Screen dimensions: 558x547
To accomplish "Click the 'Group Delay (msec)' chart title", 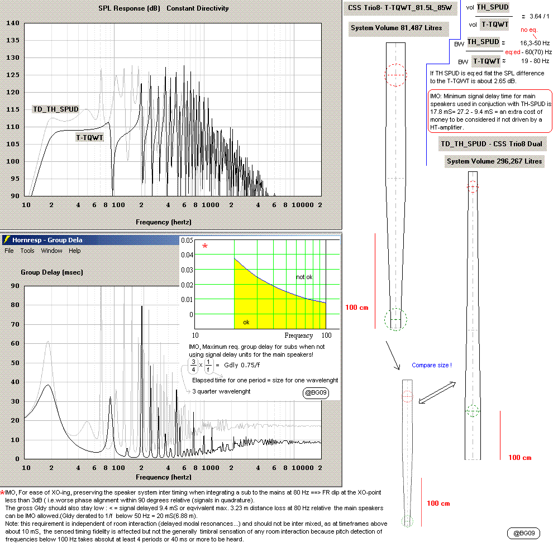I will pyautogui.click(x=52, y=272).
